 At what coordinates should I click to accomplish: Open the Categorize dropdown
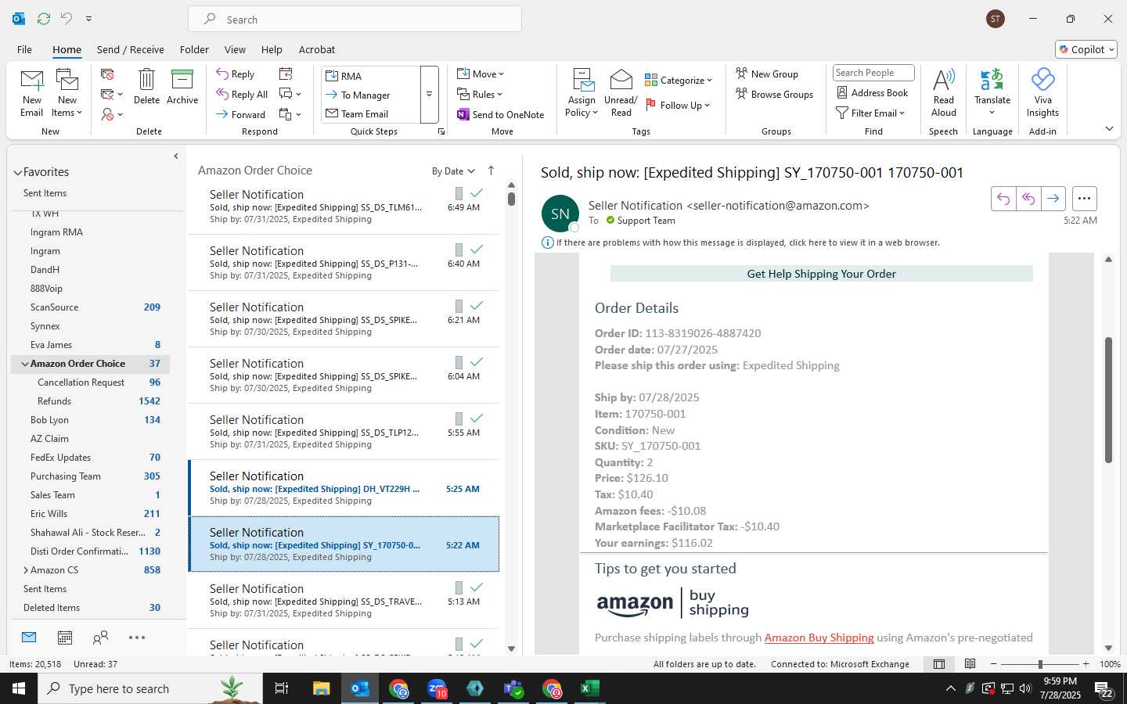pyautogui.click(x=679, y=80)
